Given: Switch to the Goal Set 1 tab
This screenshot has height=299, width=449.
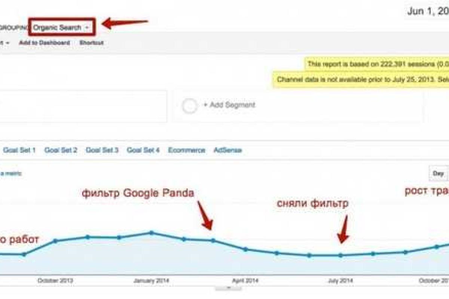Looking at the screenshot, I should point(19,150).
